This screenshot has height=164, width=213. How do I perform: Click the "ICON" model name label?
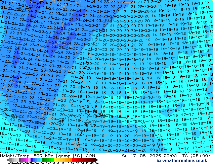point(90,156)
